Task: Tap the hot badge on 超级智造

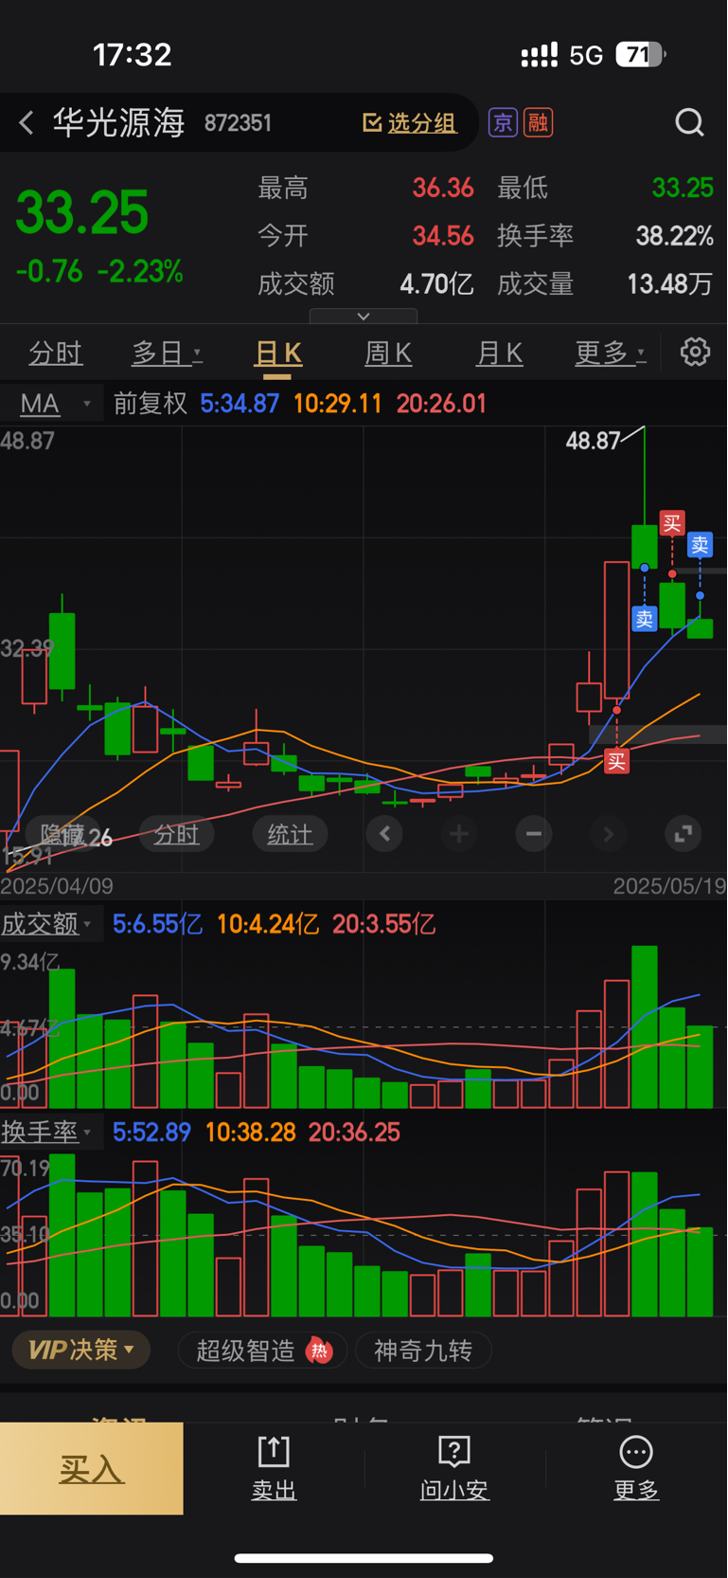Action: click(319, 1351)
